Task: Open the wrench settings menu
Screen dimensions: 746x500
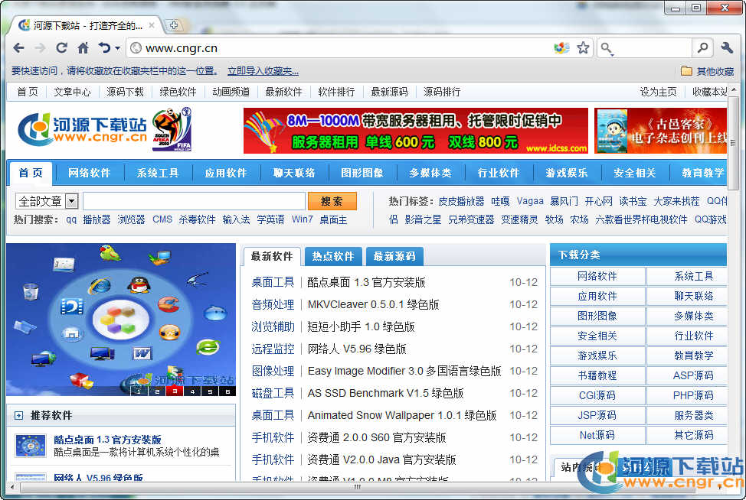Action: (x=727, y=48)
